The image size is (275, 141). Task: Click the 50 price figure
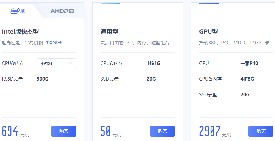click(105, 131)
